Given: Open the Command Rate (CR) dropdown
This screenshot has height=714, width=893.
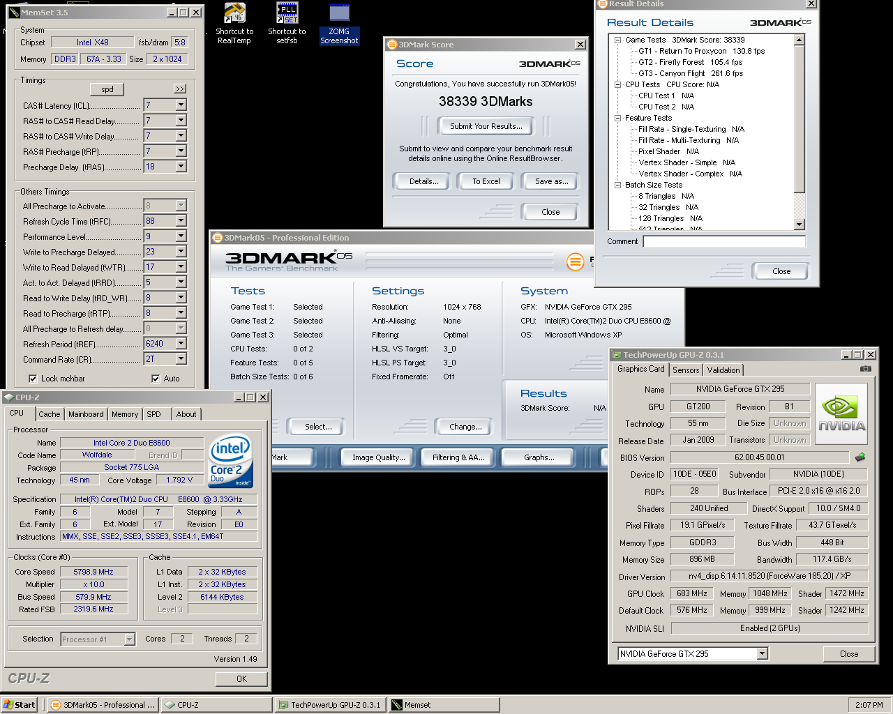Looking at the screenshot, I should (181, 359).
